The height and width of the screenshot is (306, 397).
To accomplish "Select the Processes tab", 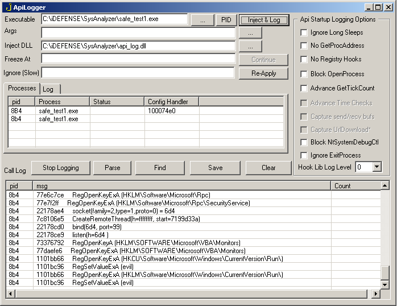I will point(22,88).
